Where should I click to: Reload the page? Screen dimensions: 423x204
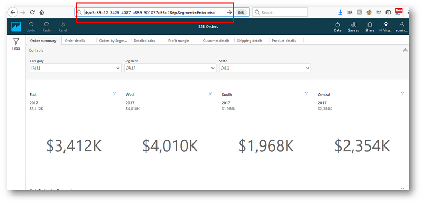click(x=32, y=12)
